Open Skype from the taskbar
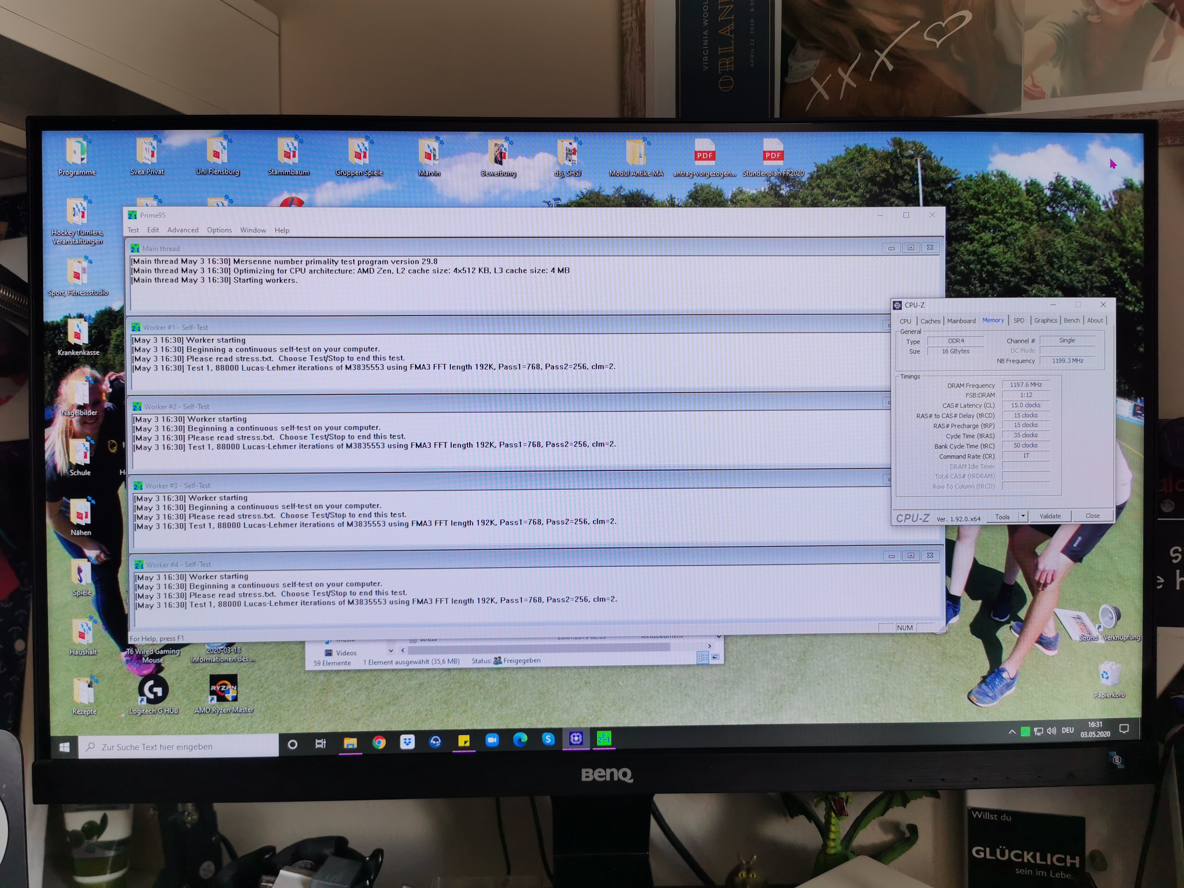1184x888 pixels. pos(548,739)
